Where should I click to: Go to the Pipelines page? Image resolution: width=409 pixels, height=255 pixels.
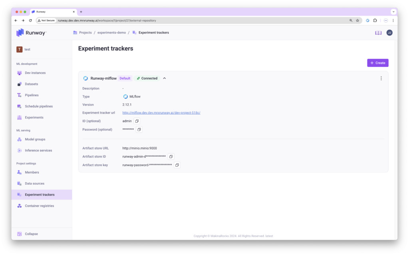pos(32,95)
